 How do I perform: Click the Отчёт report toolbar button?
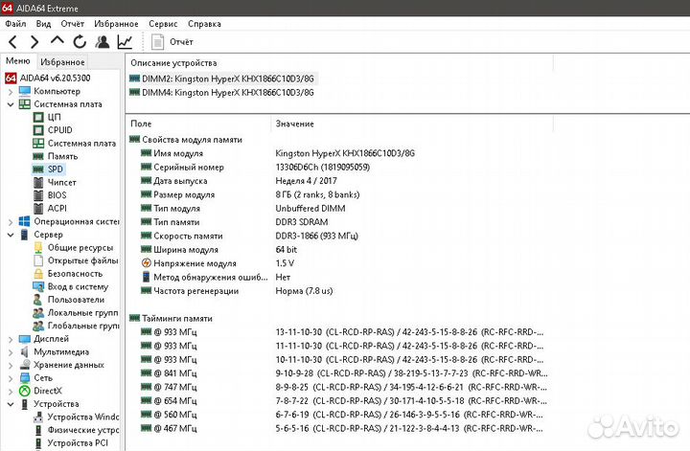172,42
